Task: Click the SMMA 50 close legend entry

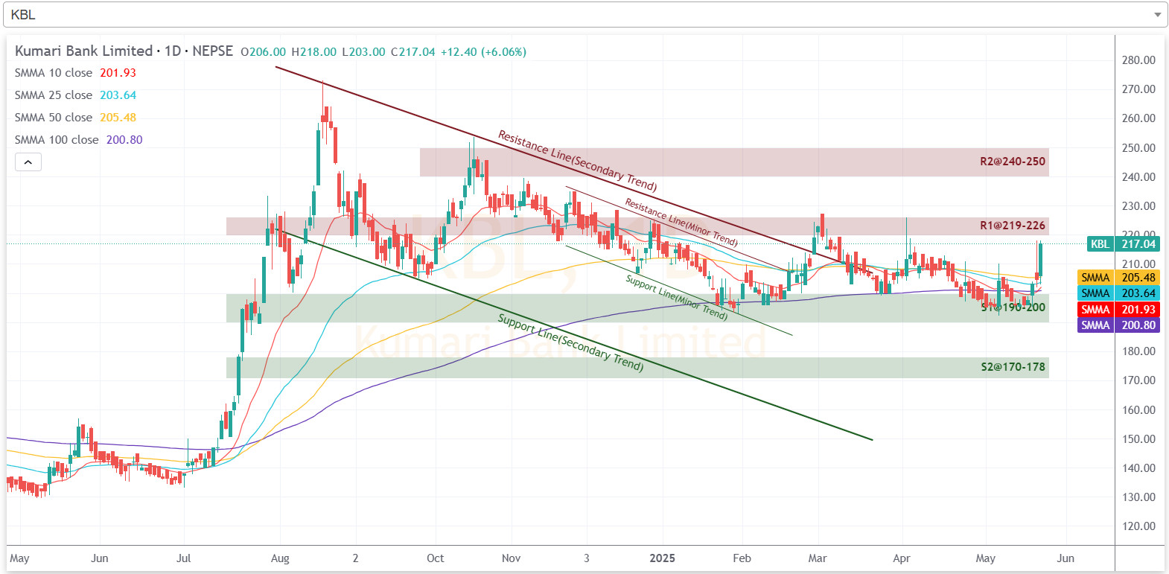Action: tap(75, 118)
